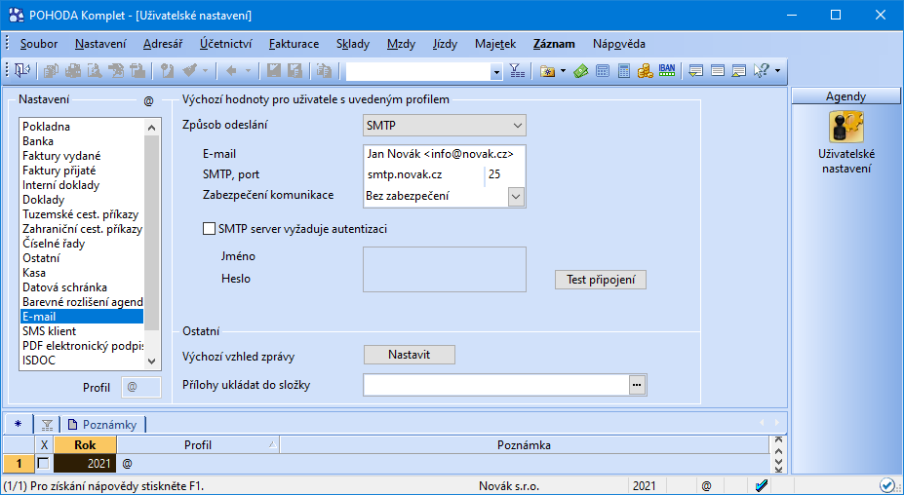Click the exit-door icon in the toolbar
Image resolution: width=904 pixels, height=495 pixels.
[21, 71]
